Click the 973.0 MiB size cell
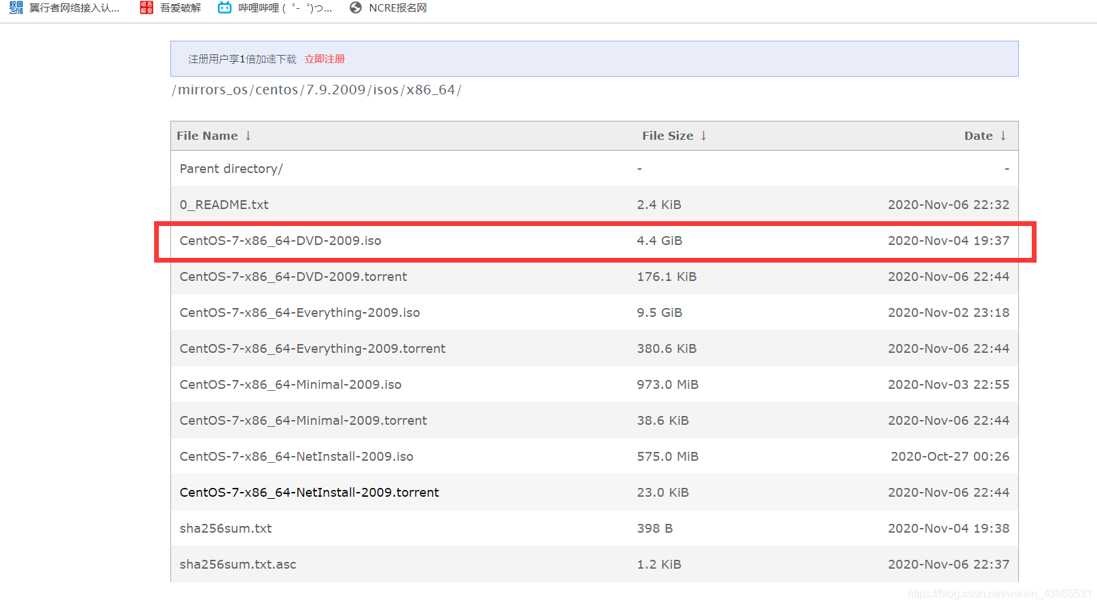 [667, 384]
